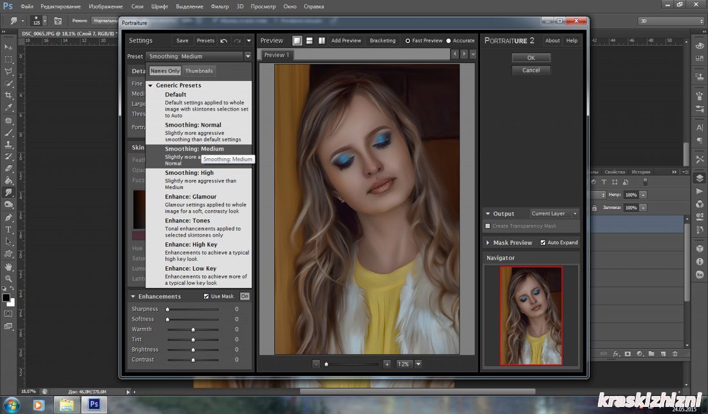Adjust the Warmth slider handle
This screenshot has width=708, height=414.
pyautogui.click(x=193, y=330)
